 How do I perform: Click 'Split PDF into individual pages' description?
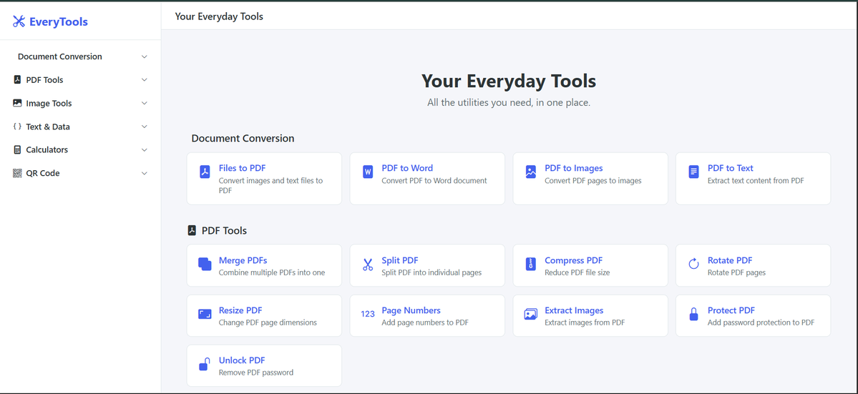432,272
